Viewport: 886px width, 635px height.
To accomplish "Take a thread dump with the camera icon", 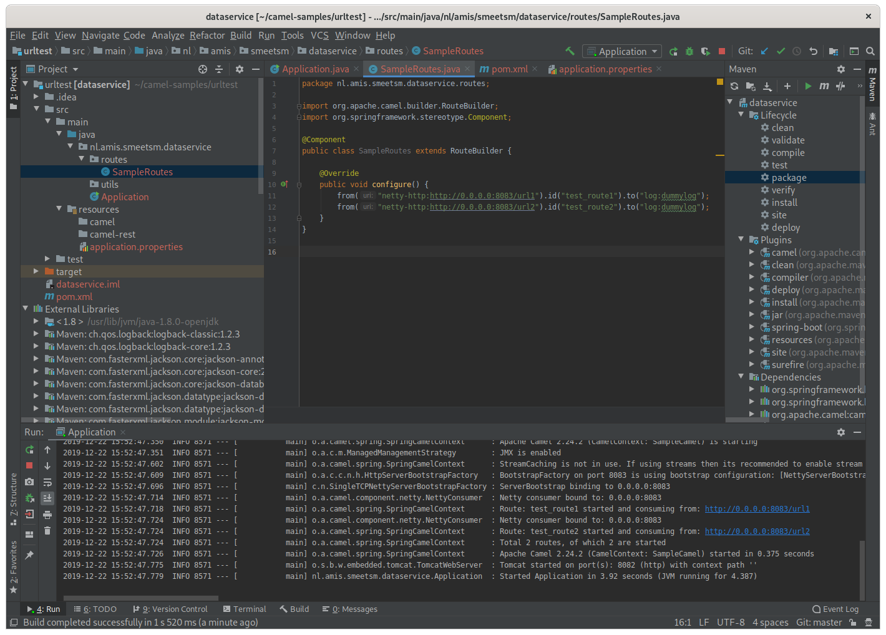I will 29,482.
